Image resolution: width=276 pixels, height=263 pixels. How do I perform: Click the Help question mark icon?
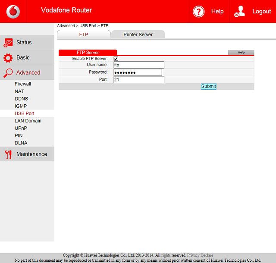[198, 12]
